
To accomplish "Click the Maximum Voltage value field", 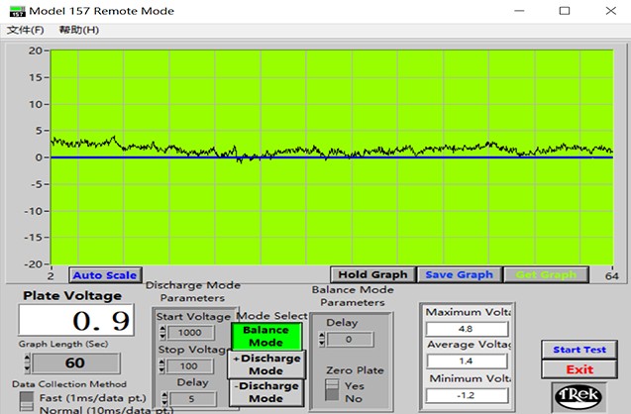I will tap(466, 329).
